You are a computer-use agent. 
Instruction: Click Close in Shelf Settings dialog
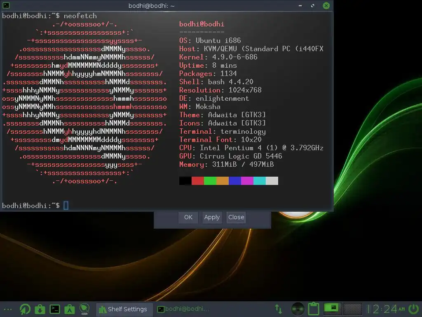coord(236,217)
